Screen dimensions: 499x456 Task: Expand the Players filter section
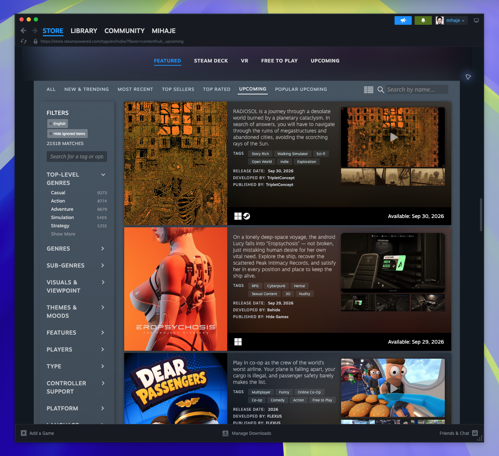pos(103,349)
